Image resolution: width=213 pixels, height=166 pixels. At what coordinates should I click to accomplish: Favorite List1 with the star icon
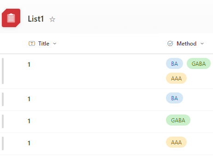(x=52, y=19)
